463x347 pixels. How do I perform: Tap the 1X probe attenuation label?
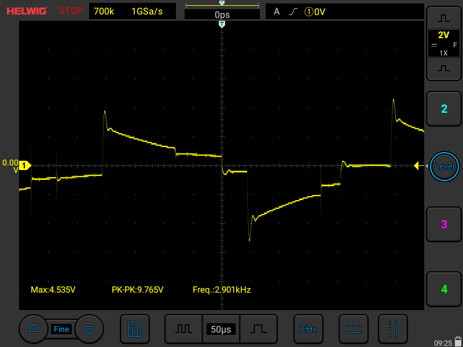click(x=443, y=53)
